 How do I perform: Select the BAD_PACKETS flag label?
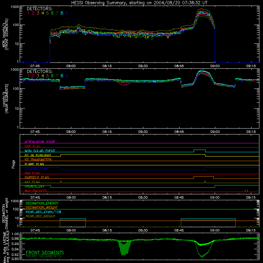tap(36, 191)
